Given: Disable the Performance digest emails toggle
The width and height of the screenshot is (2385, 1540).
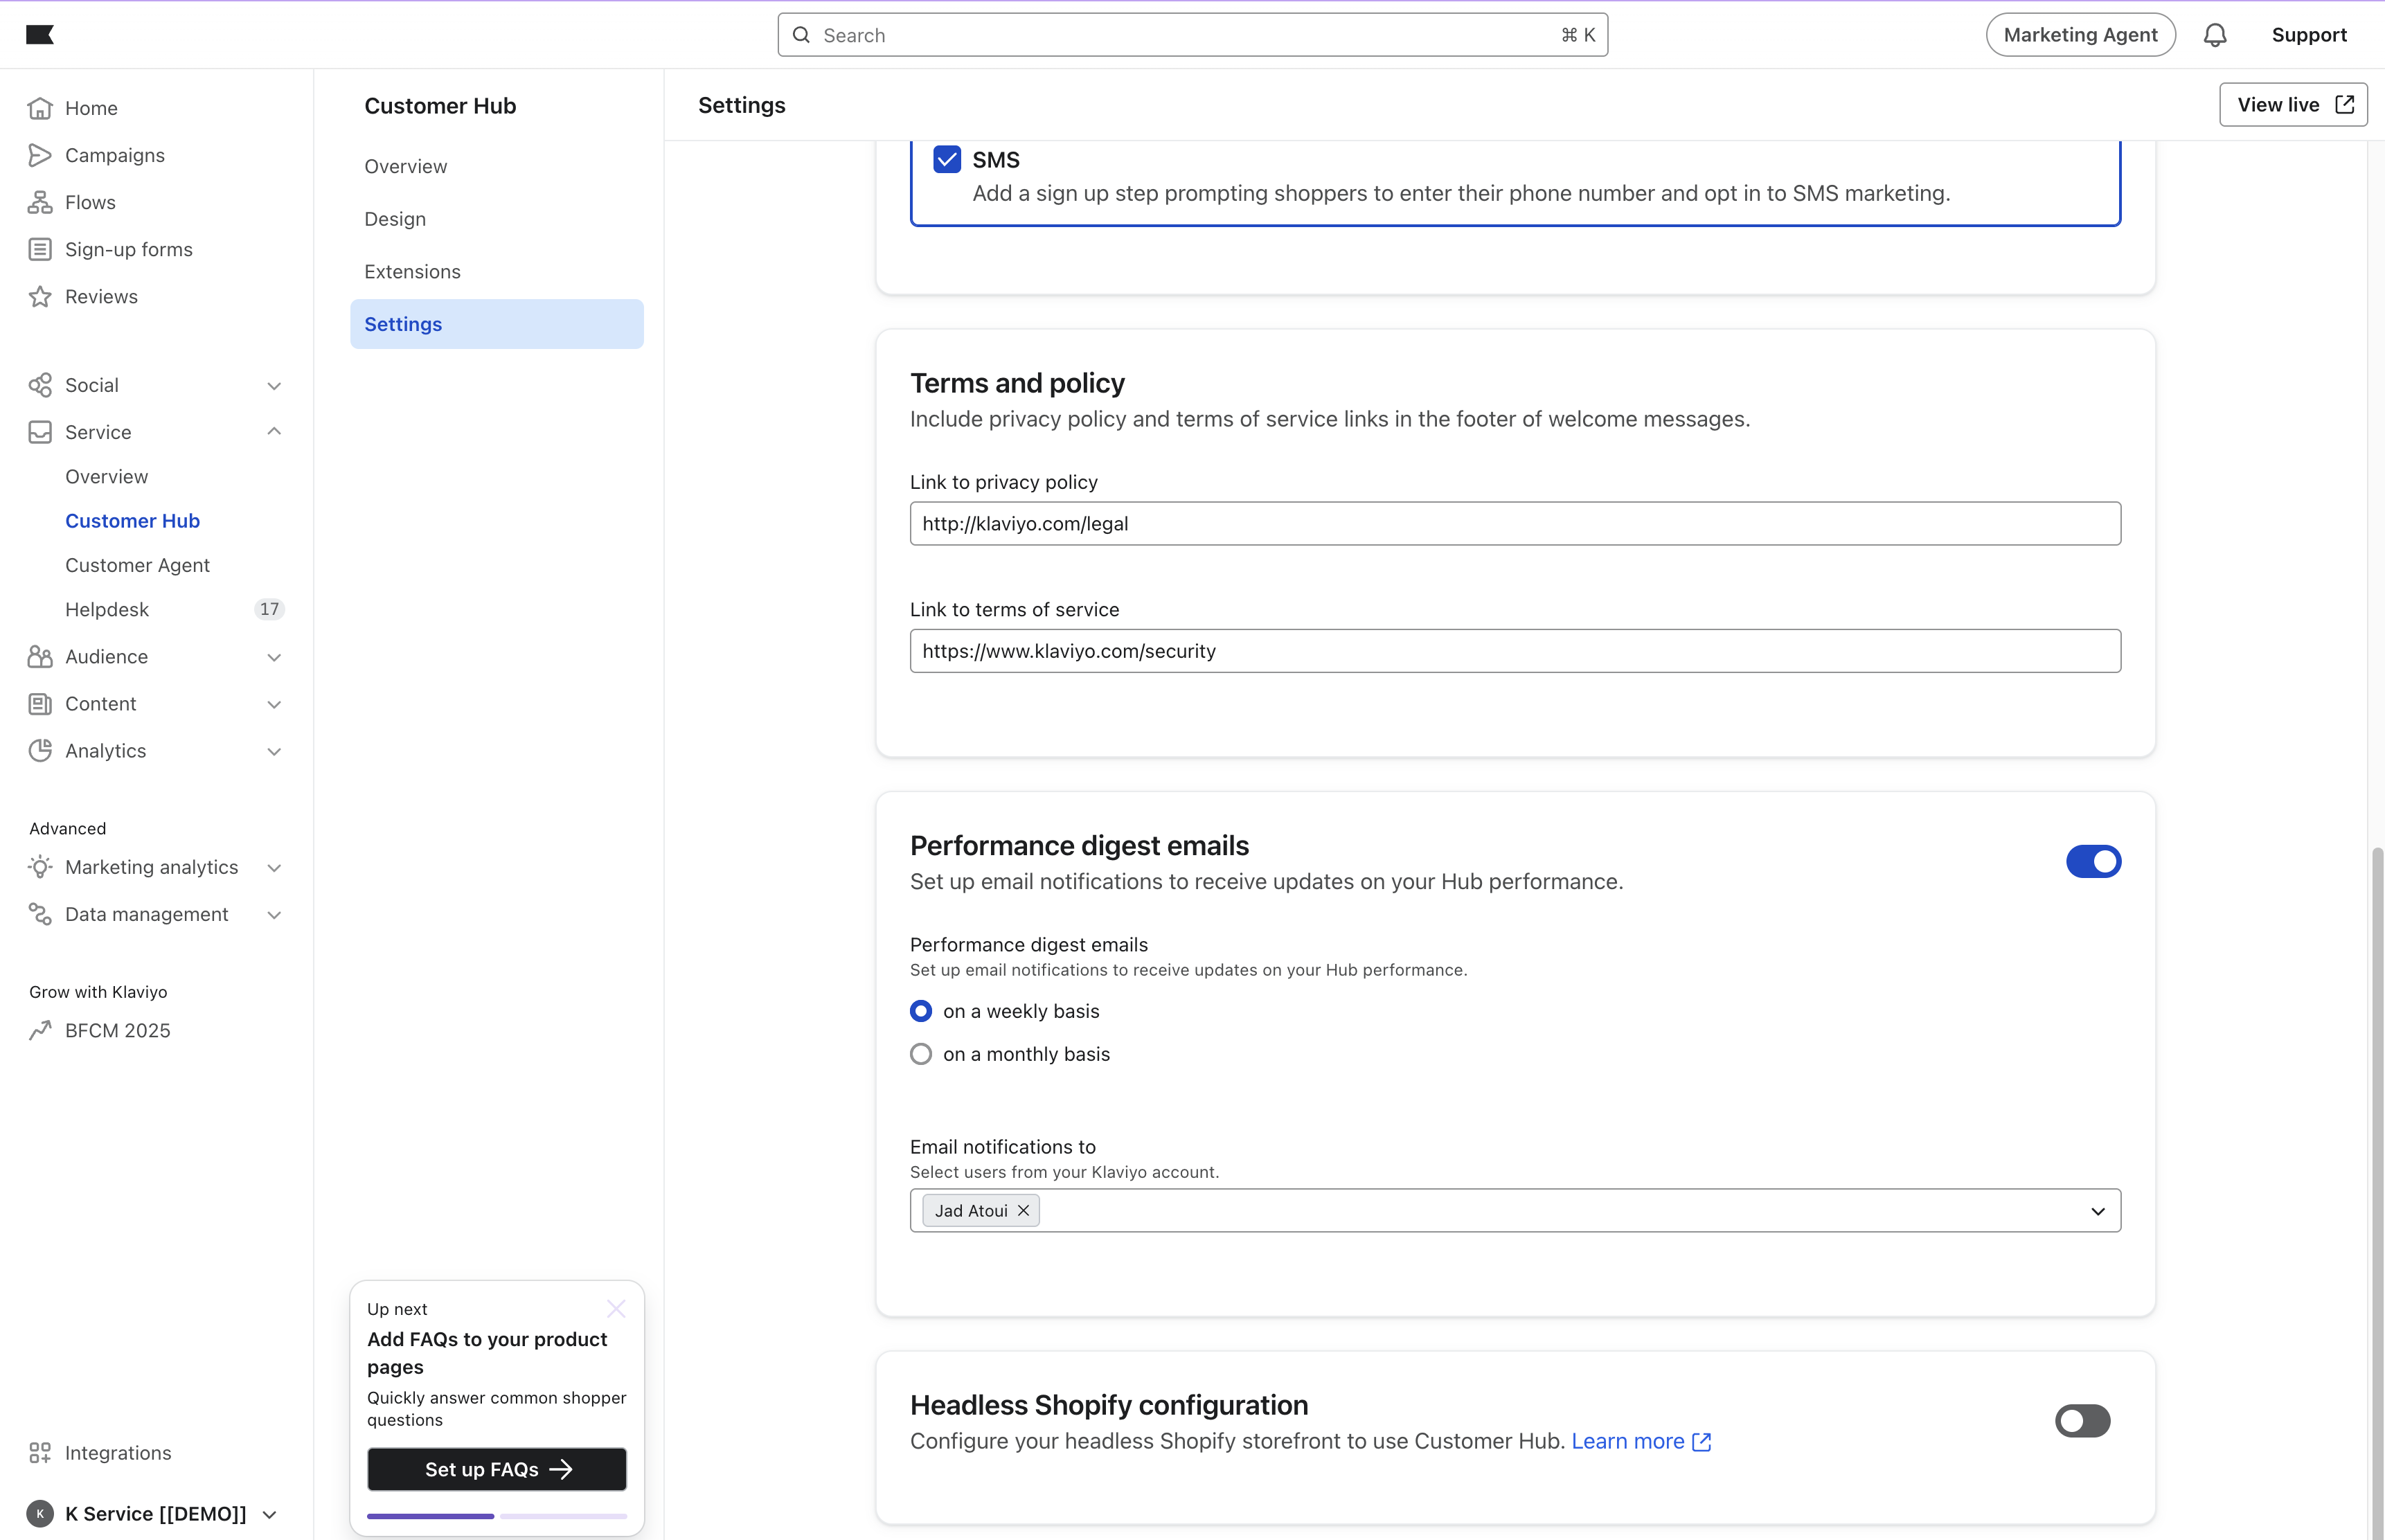Looking at the screenshot, I should coord(2092,861).
